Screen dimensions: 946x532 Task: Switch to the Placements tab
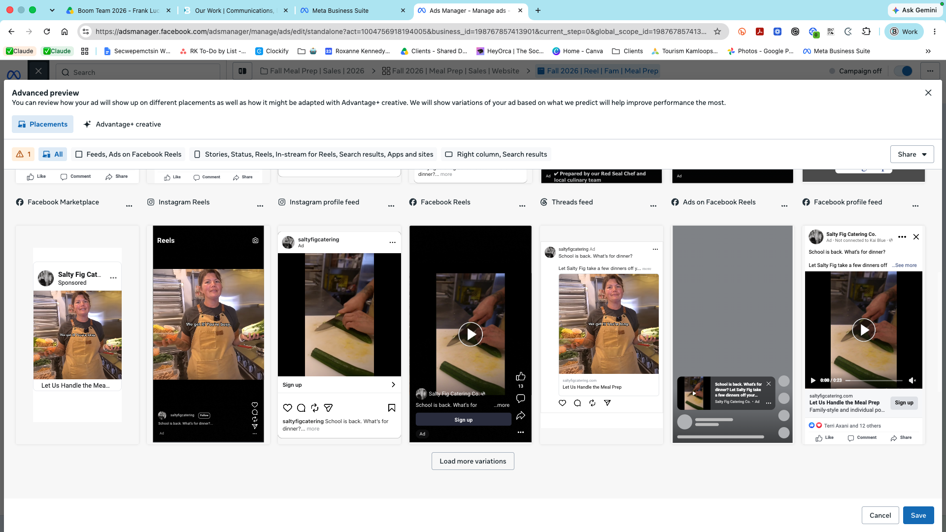(42, 124)
